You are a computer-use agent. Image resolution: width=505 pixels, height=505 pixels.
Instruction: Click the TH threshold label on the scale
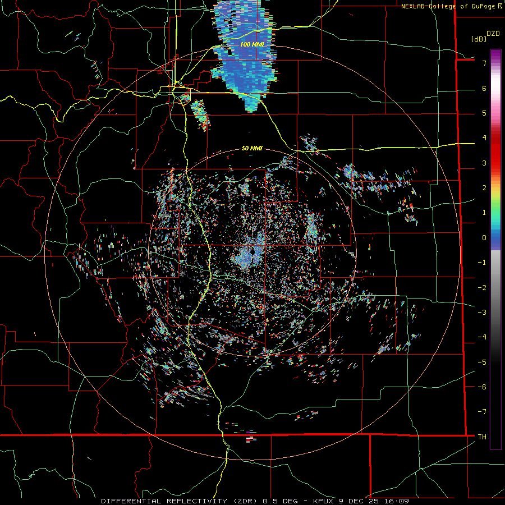click(482, 437)
